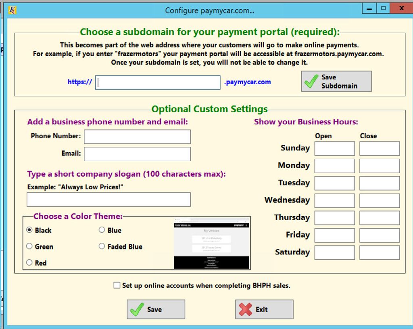This screenshot has height=329, width=413.
Task: Click the Monday Close time field
Action: pos(380,166)
